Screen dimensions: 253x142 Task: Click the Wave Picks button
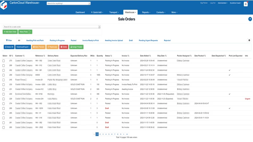(x=24, y=32)
